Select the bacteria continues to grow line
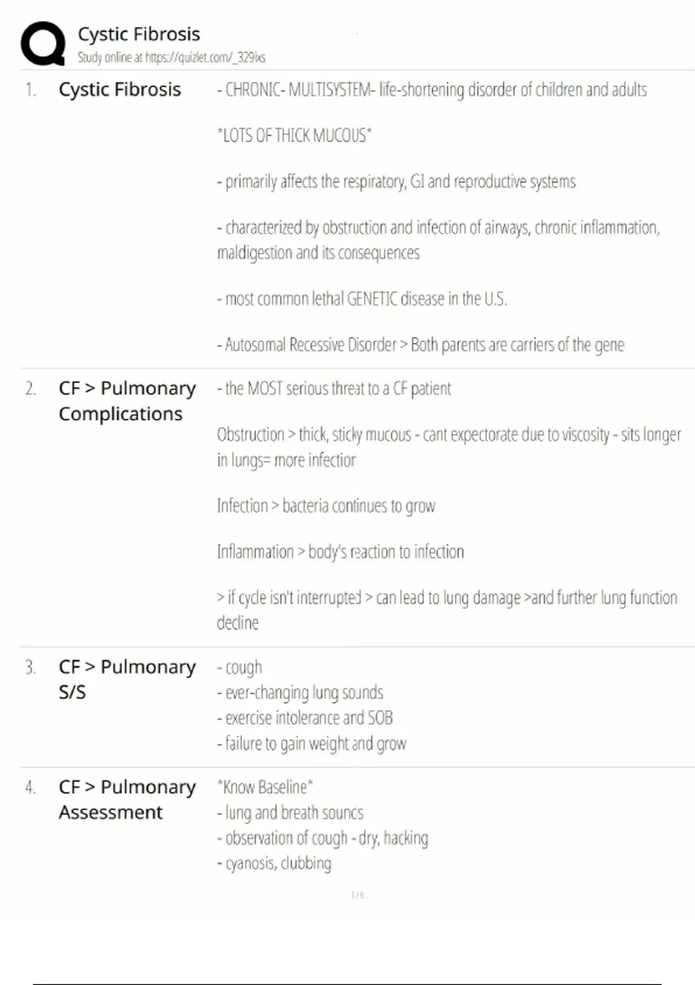Viewport: 695px width, 985px height. 325,506
